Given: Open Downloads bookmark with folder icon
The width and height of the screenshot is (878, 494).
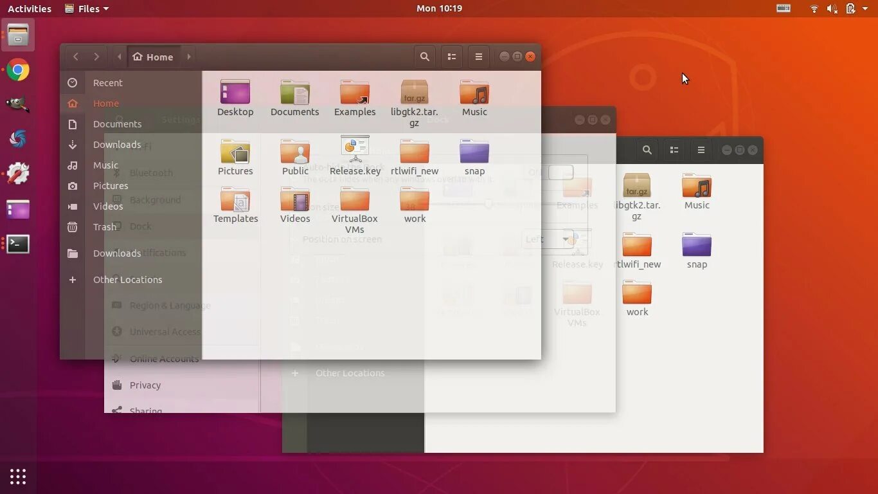Looking at the screenshot, I should click(131, 253).
